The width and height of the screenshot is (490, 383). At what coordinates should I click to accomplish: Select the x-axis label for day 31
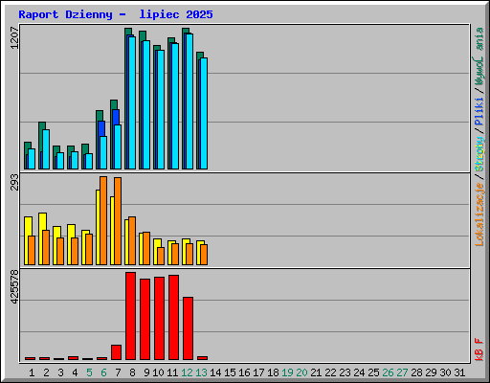click(459, 372)
